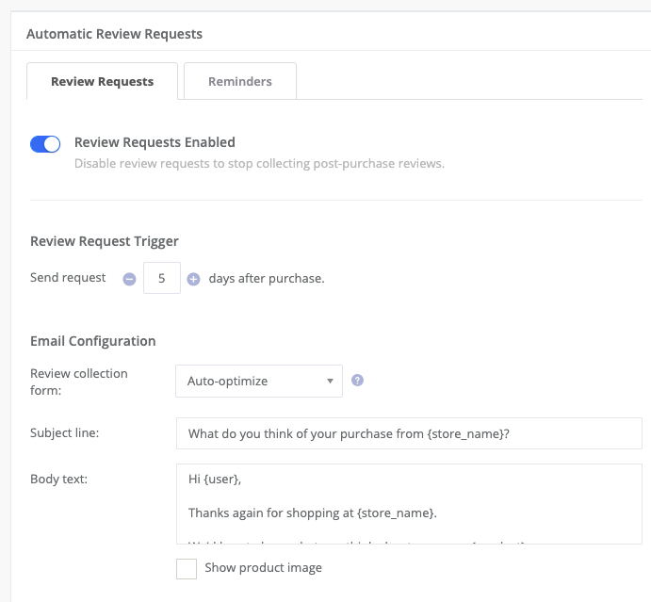Click the help question mark icon
Viewport: 651px width, 602px height.
(x=357, y=381)
